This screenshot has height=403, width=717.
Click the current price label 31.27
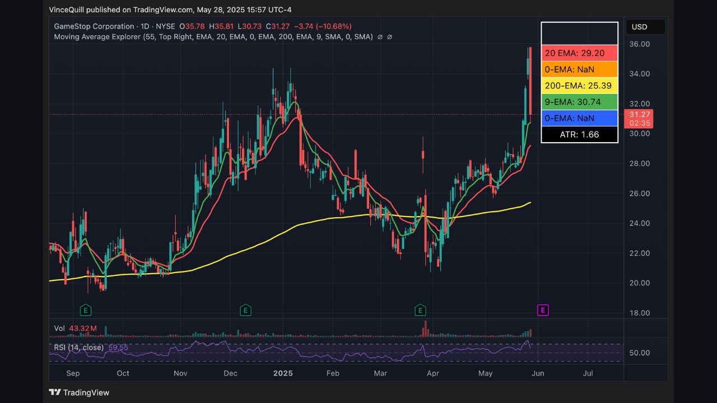pos(639,114)
